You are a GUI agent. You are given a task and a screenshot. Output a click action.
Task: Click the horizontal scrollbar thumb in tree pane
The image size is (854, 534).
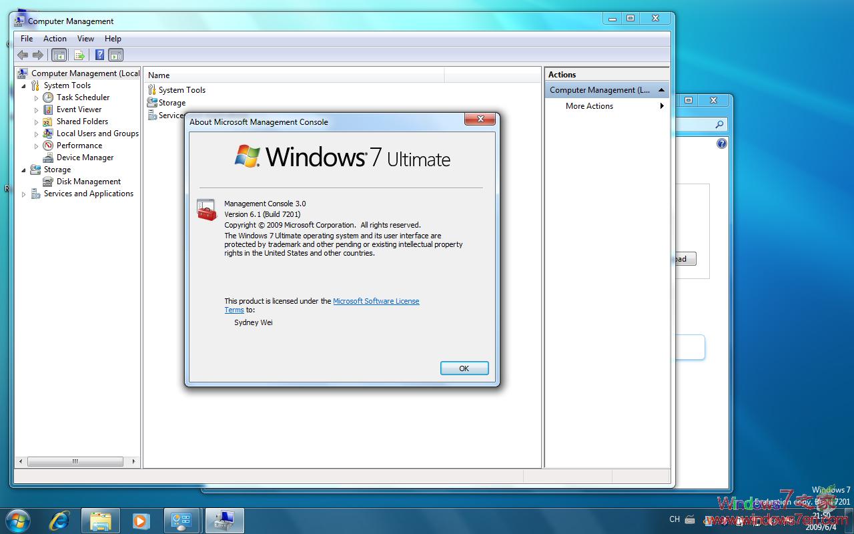click(x=75, y=461)
